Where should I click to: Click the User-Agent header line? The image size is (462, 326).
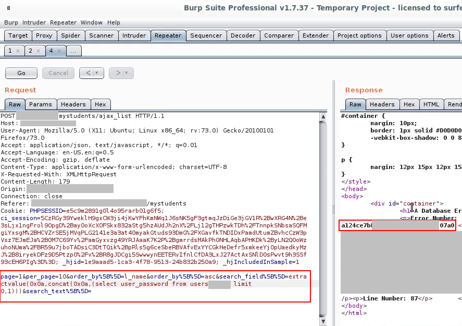(137, 134)
